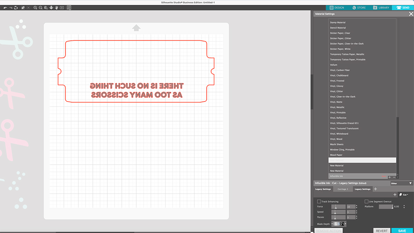
Task: Enable Line Segment Overcut
Action: (366, 201)
